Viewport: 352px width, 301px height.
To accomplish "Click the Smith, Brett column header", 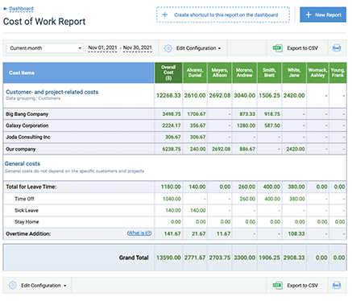I will 269,72.
